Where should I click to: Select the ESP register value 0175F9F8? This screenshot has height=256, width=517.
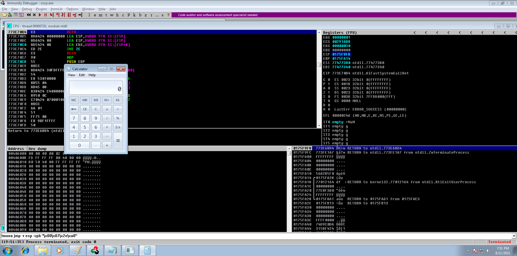coord(341,54)
